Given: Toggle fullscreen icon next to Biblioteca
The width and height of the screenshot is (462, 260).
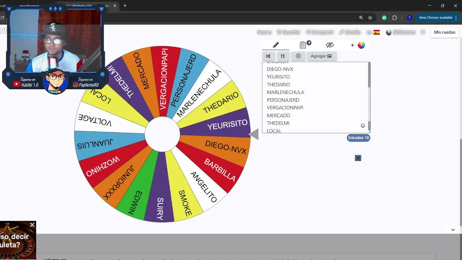Looking at the screenshot, I should coord(423,32).
